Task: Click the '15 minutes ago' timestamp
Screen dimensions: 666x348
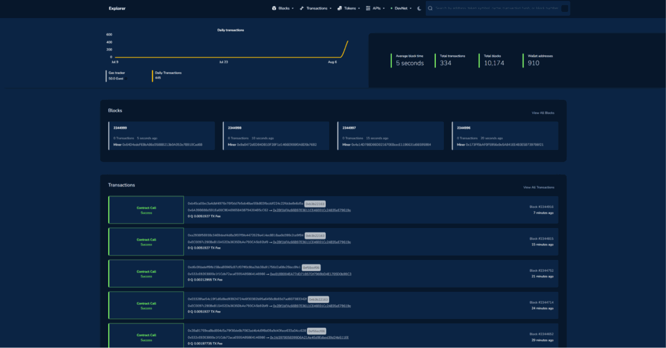Action: coord(542,245)
